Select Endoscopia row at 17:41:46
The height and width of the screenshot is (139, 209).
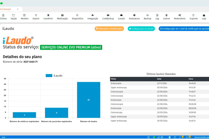click(x=160, y=100)
